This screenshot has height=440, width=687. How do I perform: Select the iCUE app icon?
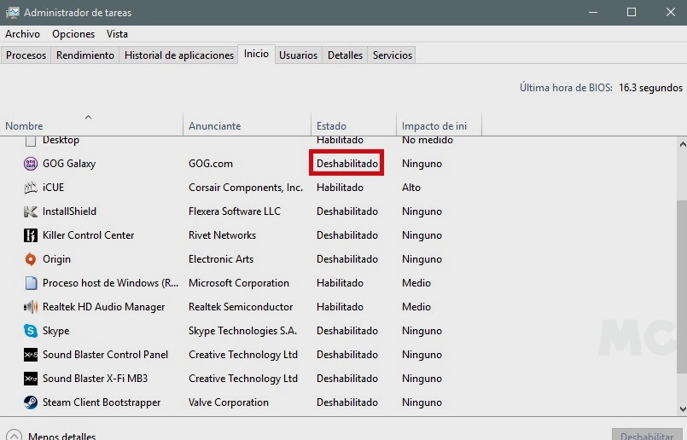(31, 188)
